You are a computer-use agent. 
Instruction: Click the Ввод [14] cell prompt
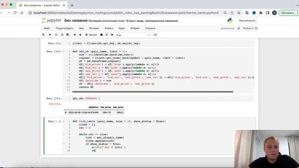pyautogui.click(x=54, y=51)
